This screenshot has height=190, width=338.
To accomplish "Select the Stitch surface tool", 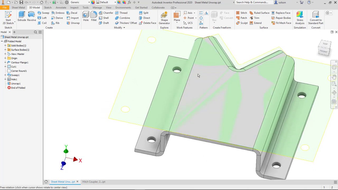I will [x=241, y=13].
